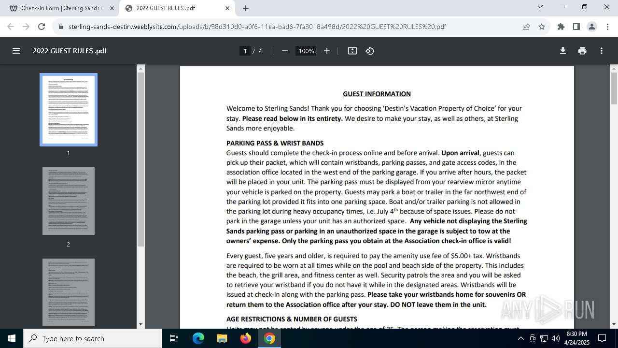Download the PDF file

563,51
